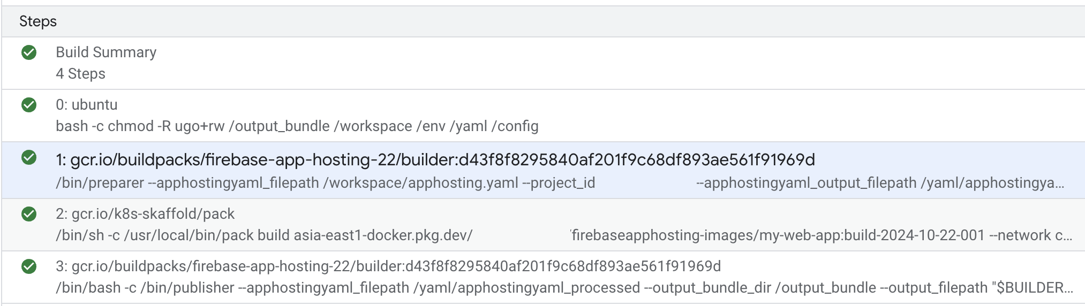The height and width of the screenshot is (306, 1085).
Task: Click the --project_id argument in step 1
Action: coord(559,183)
